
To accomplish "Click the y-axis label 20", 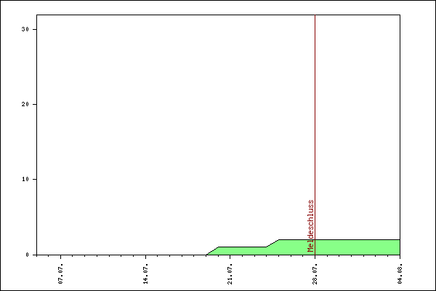I will click(25, 104).
